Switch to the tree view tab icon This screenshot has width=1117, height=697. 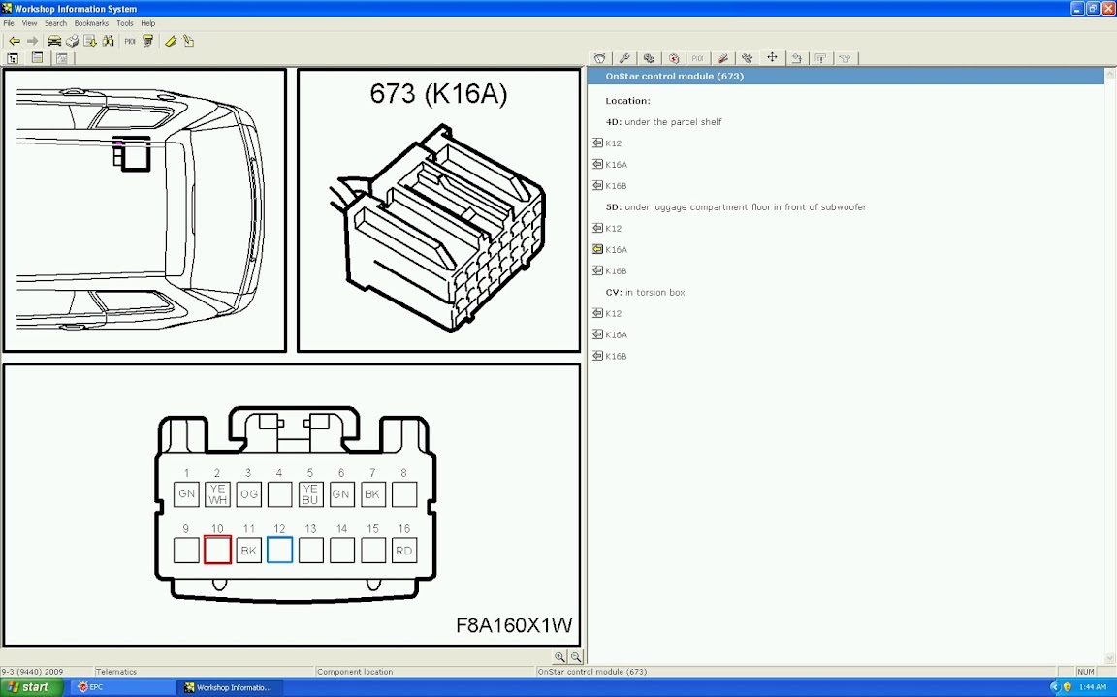13,58
